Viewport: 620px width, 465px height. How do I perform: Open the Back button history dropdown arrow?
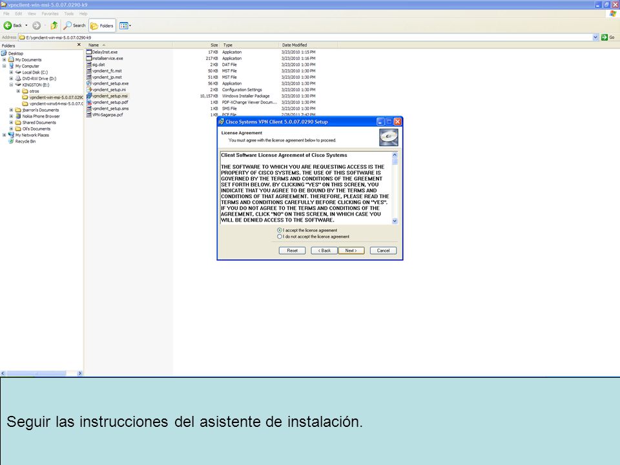pos(26,26)
